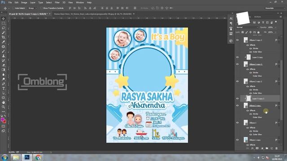The width and height of the screenshot is (287, 161).
Task: Click the background color swatch
Action: pos(5,122)
